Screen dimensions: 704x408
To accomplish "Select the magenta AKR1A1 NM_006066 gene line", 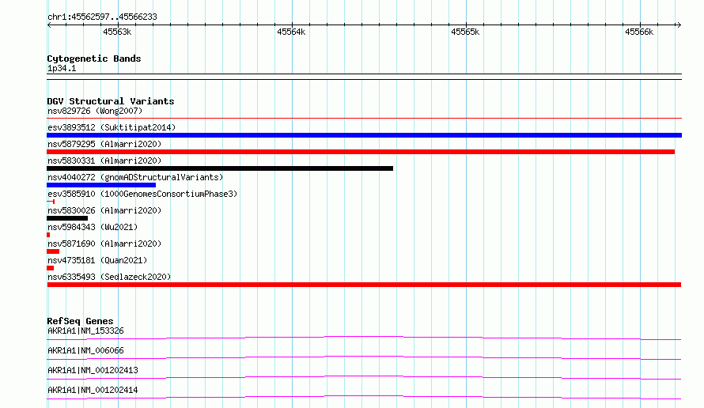I will point(364,357).
